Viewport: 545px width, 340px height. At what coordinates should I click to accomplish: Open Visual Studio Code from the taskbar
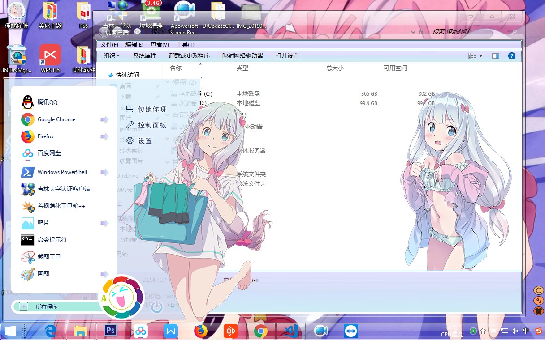[x=291, y=331]
